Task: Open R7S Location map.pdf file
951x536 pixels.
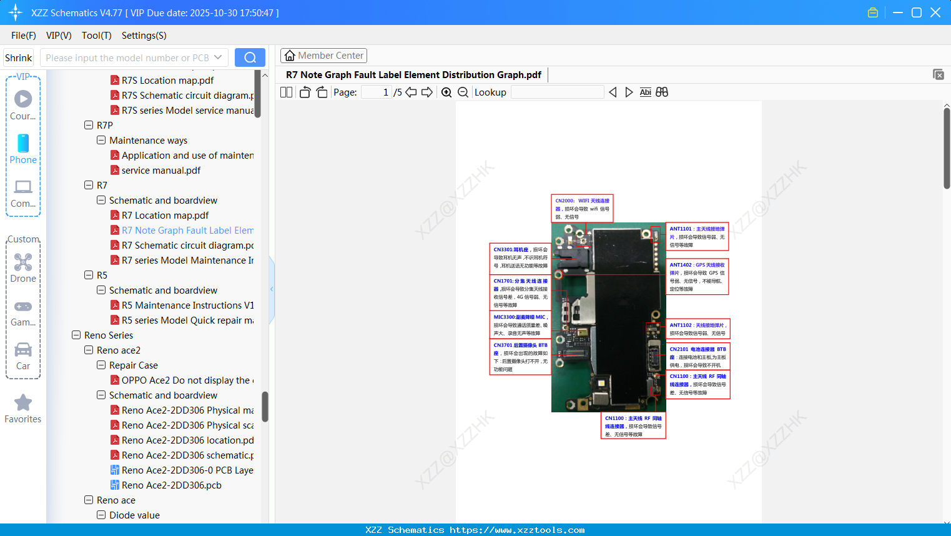Action: pyautogui.click(x=167, y=80)
